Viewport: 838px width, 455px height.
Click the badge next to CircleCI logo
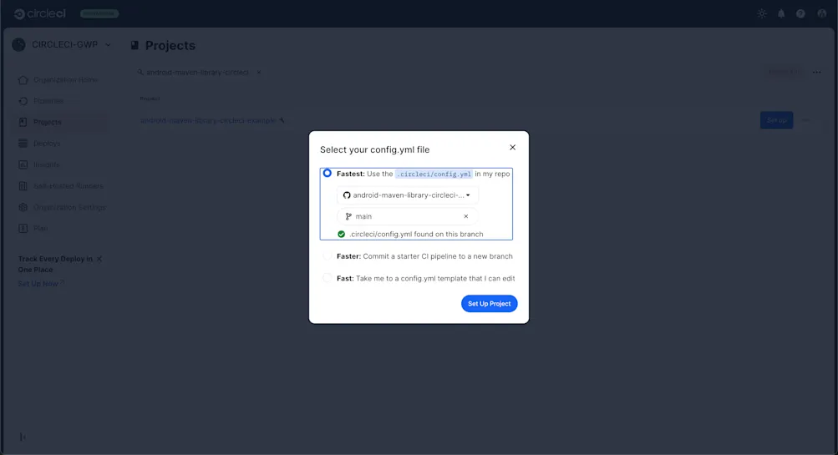tap(99, 14)
